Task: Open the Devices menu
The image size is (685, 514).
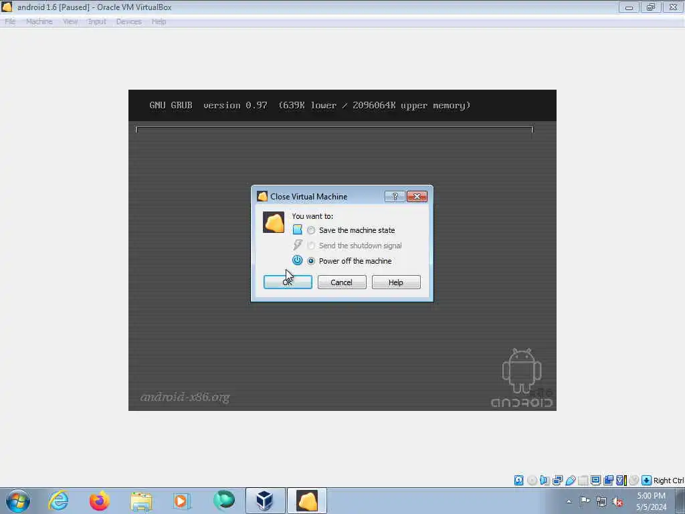Action: [x=129, y=21]
